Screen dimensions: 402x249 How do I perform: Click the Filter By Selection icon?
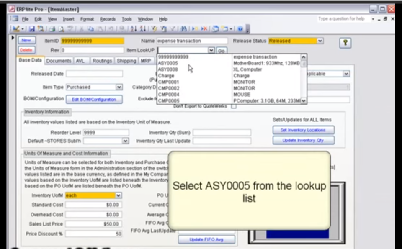click(x=154, y=29)
